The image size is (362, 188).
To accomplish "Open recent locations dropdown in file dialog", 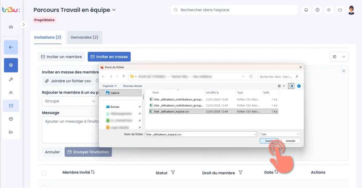I will [117, 77].
